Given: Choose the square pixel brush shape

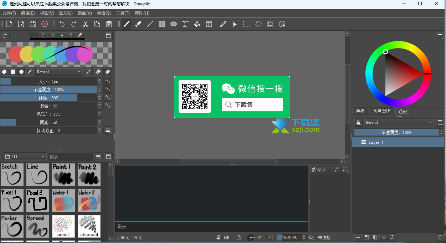Looking at the screenshot, I should click(13, 72).
